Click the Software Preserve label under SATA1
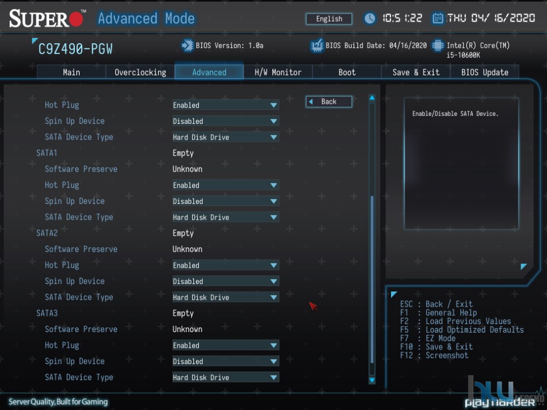Viewport: 547px width, 410px height. click(x=81, y=169)
